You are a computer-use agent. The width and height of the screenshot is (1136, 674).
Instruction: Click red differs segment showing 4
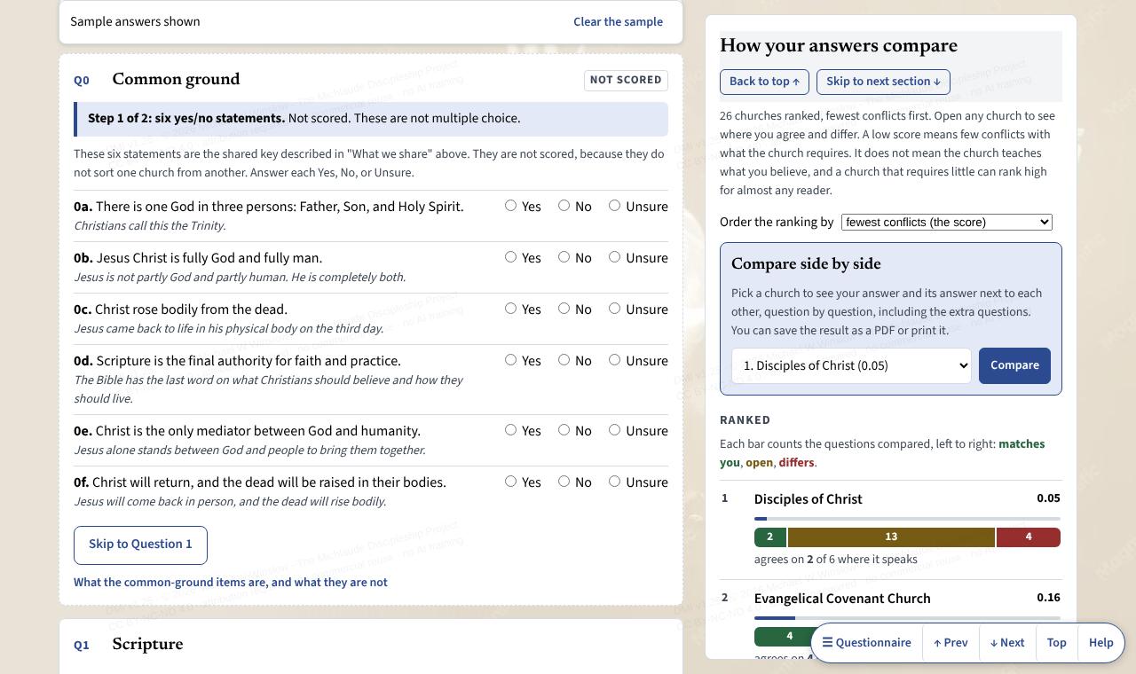coord(1029,537)
